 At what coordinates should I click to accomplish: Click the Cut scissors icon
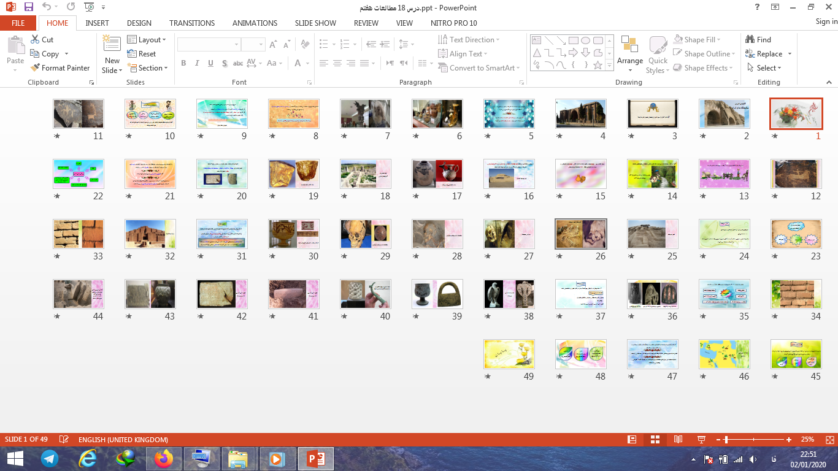pos(35,39)
